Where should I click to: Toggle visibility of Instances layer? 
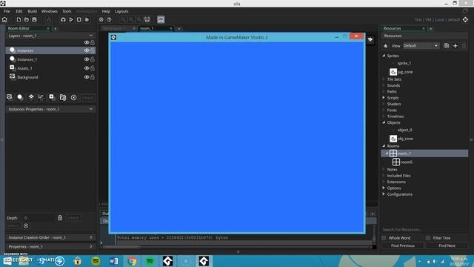(87, 50)
